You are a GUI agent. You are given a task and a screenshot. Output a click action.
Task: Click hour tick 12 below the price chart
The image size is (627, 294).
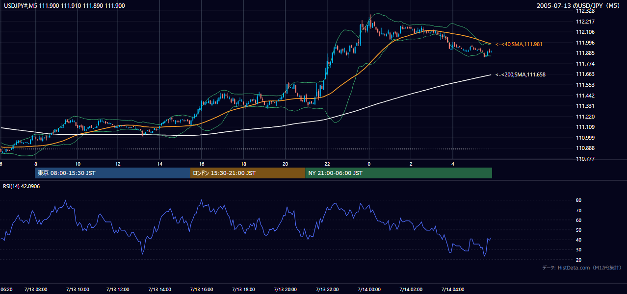coord(118,163)
